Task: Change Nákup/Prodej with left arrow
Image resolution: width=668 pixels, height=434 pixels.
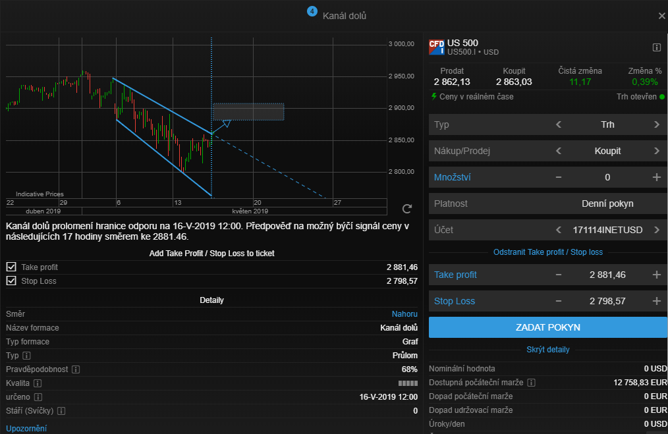Action: (x=559, y=151)
